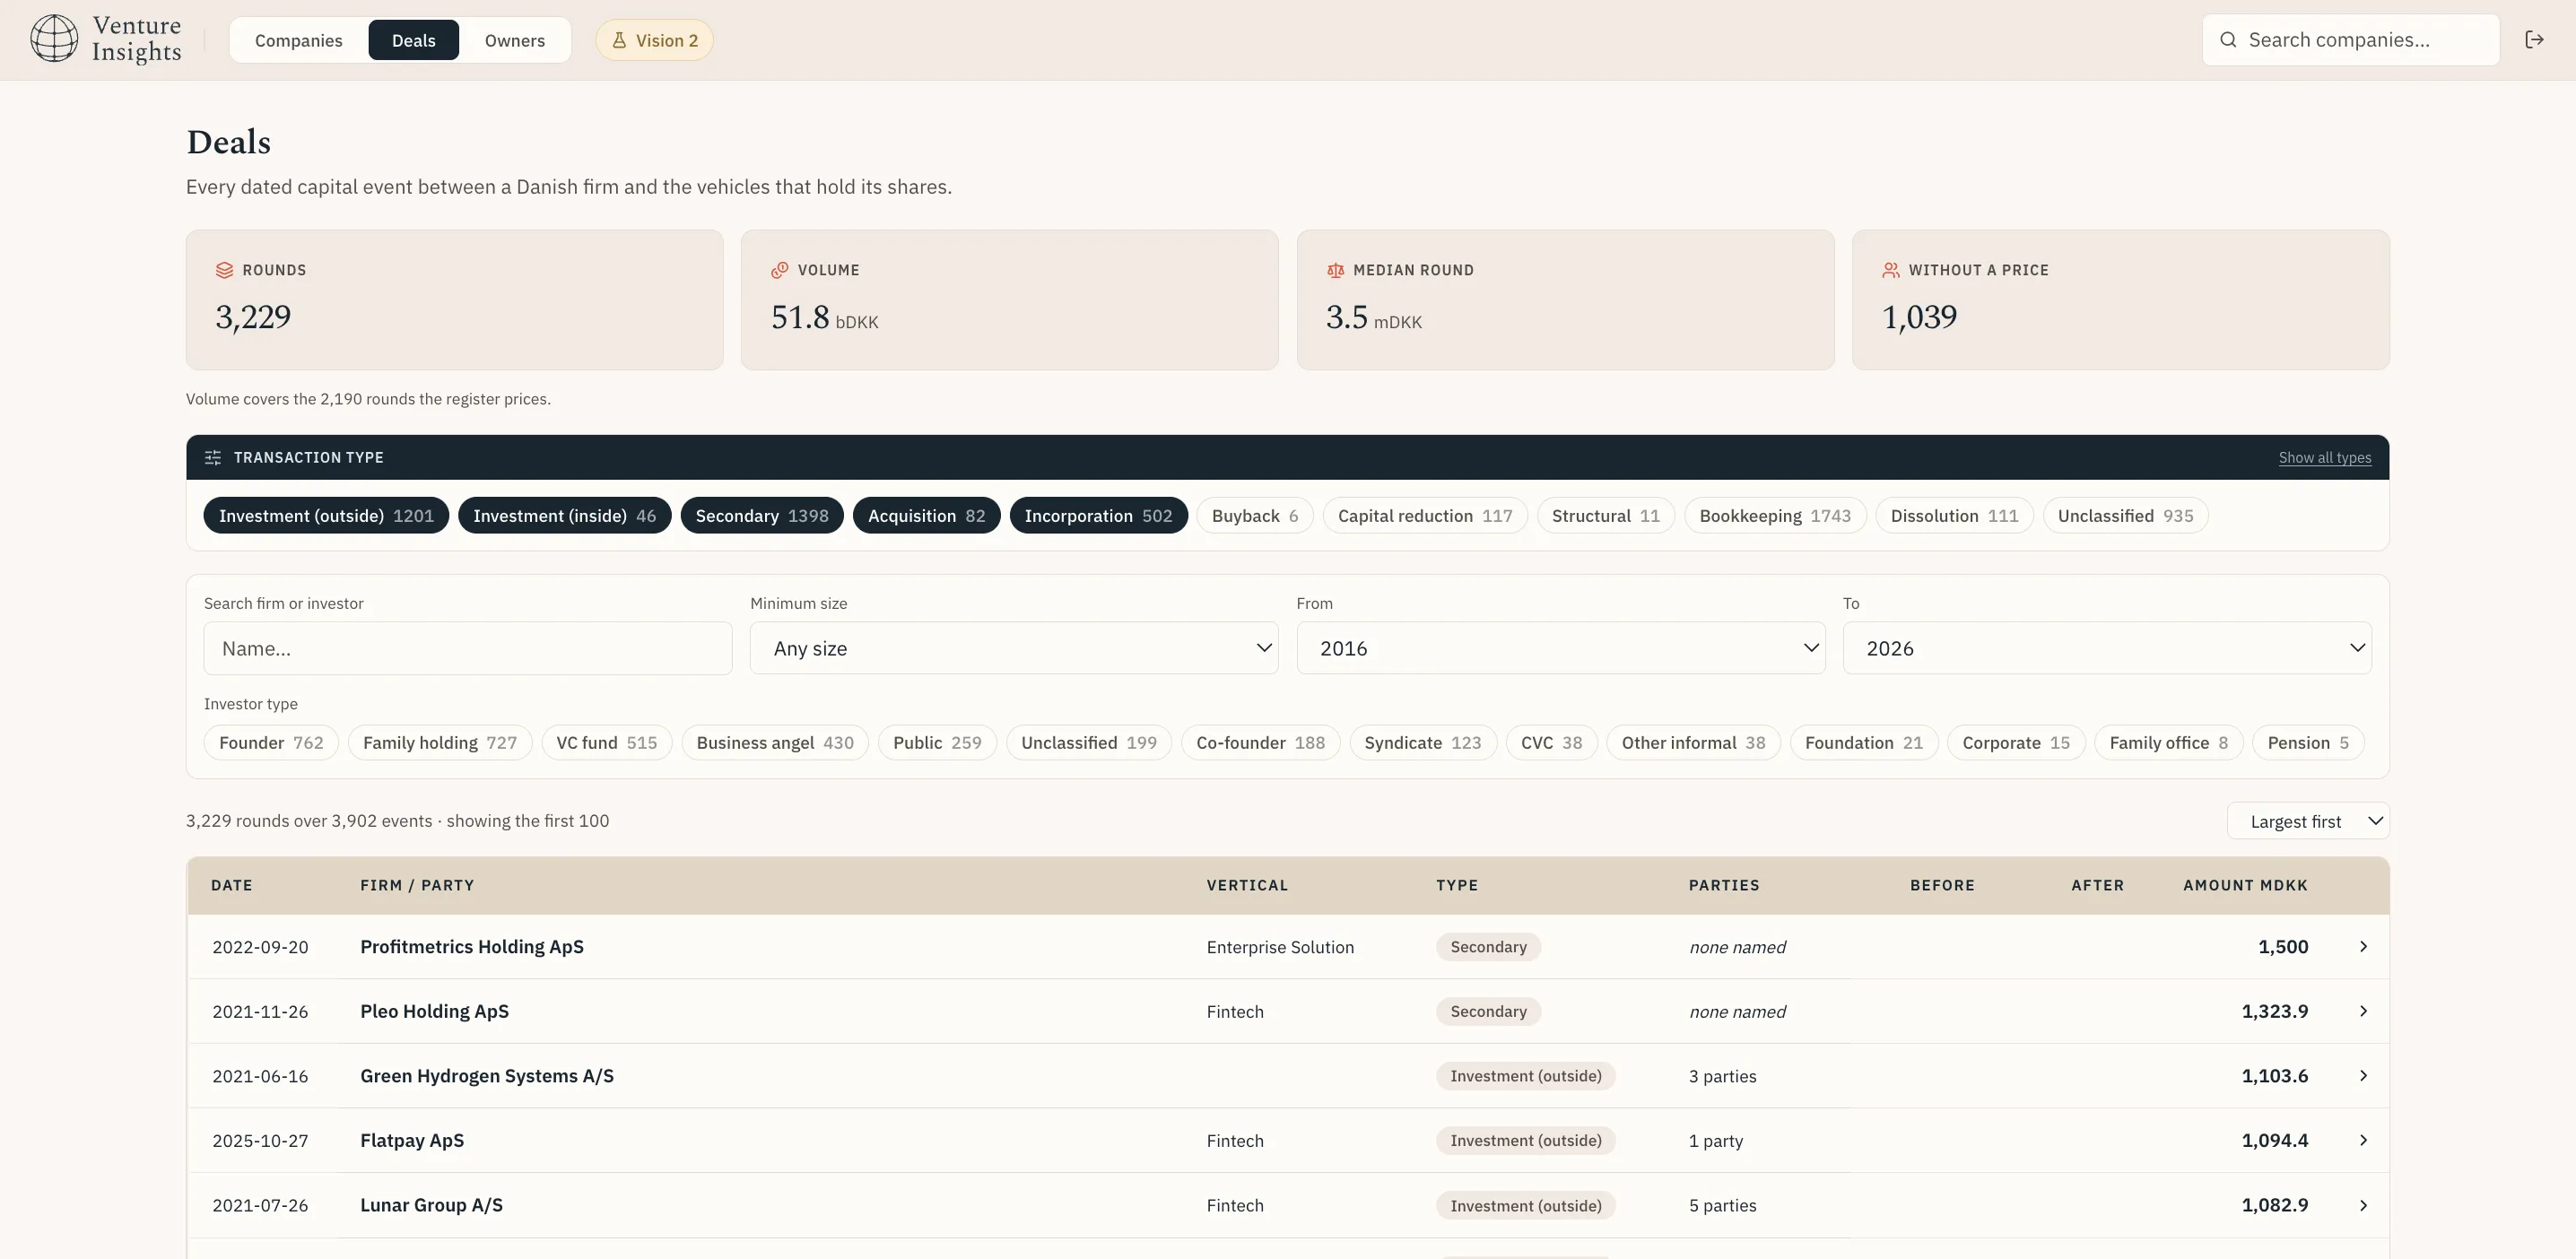Click the Venture Insights globe logo
2576x1259 pixels.
click(54, 39)
